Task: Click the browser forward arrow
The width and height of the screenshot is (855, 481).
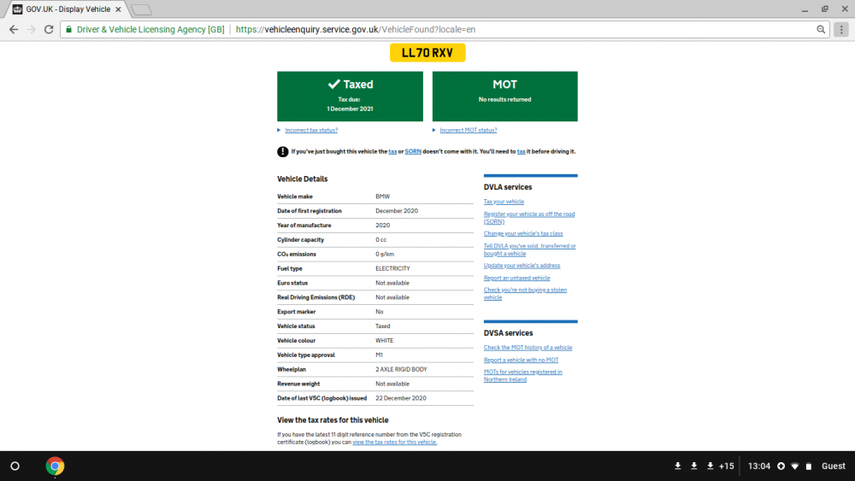Action: click(31, 29)
